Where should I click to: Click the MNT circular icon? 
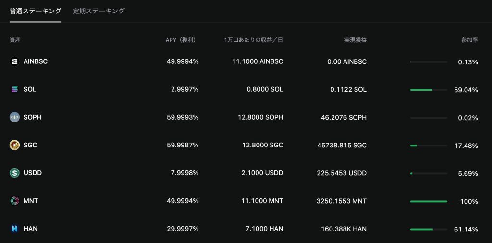click(x=15, y=201)
